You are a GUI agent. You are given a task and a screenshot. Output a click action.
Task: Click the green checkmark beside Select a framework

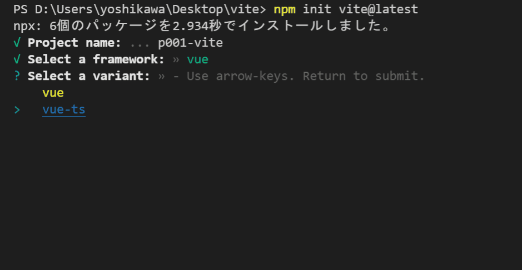(x=17, y=59)
